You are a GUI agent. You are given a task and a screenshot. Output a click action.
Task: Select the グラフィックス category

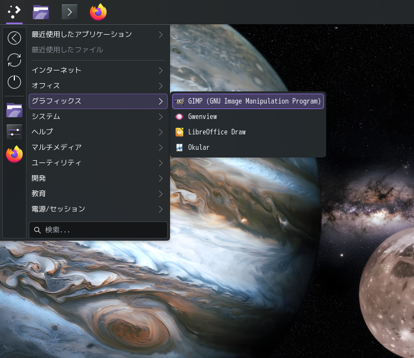(98, 101)
